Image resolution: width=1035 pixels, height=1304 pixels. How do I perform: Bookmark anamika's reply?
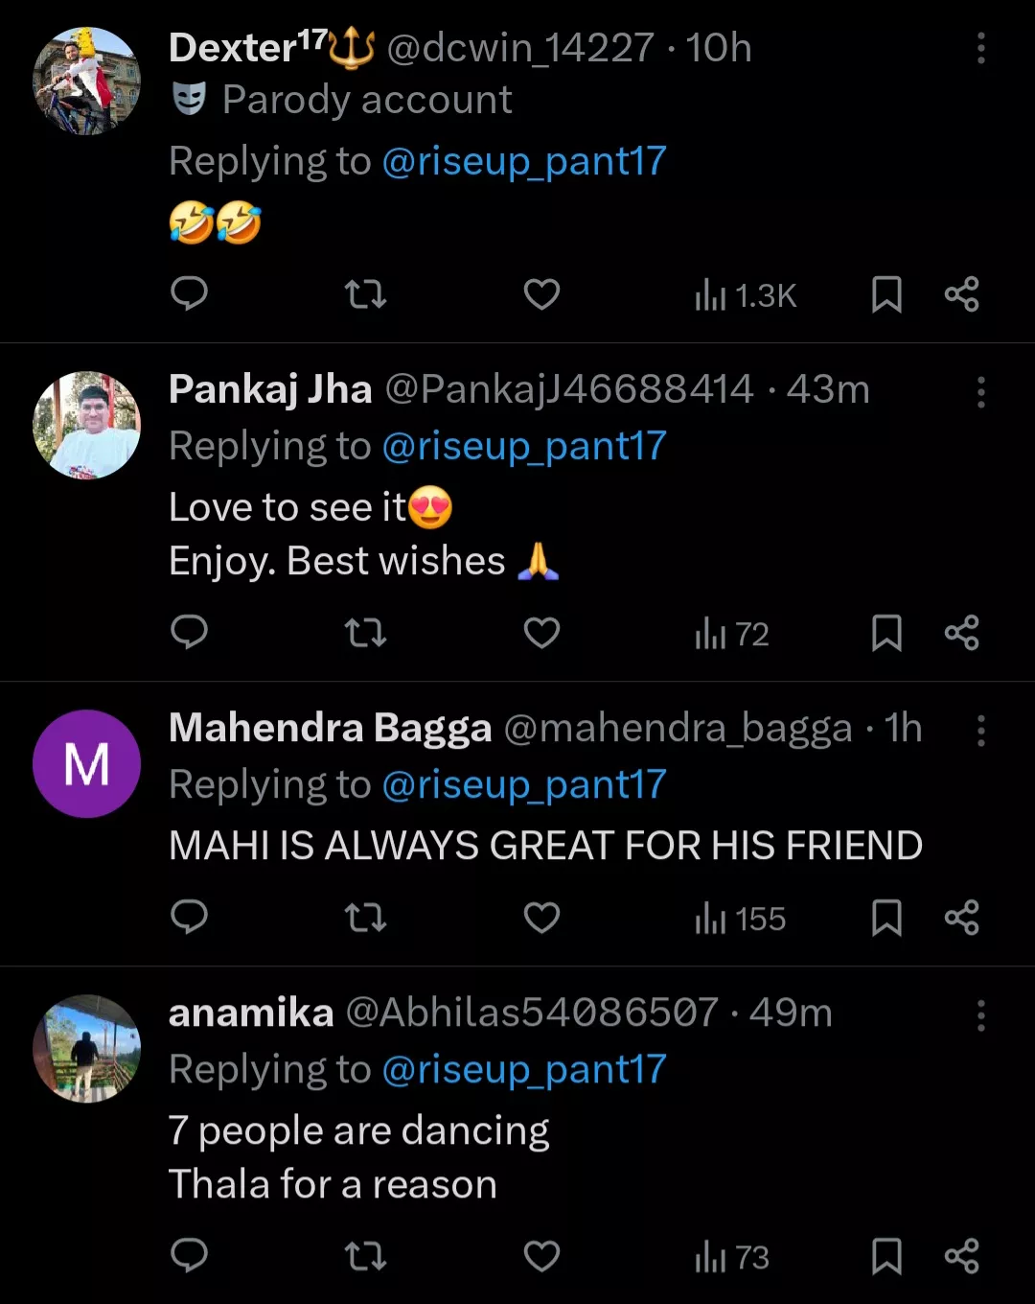click(x=886, y=1256)
